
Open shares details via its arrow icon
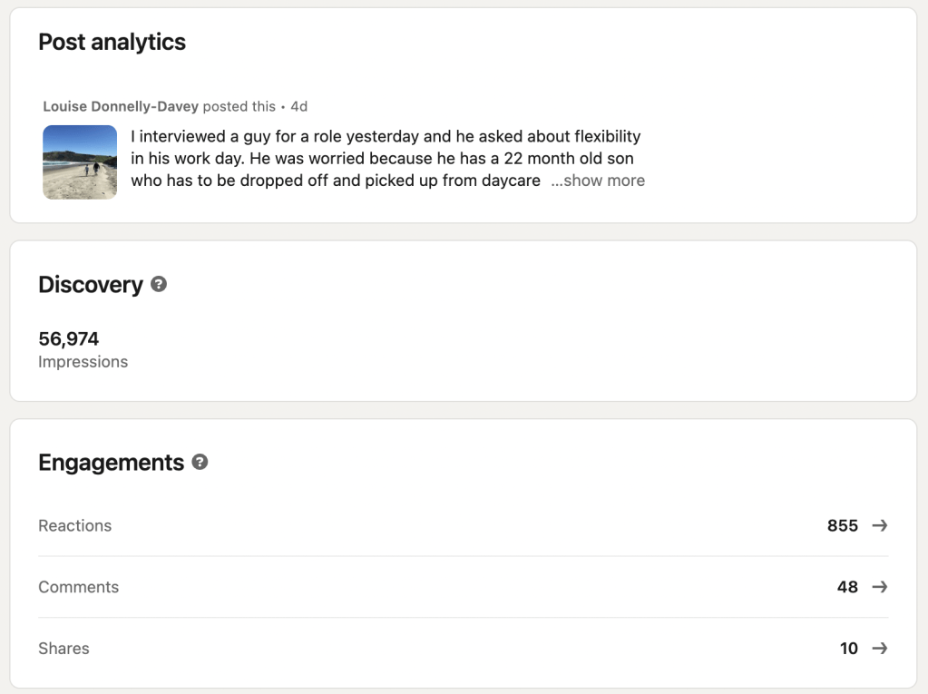879,649
